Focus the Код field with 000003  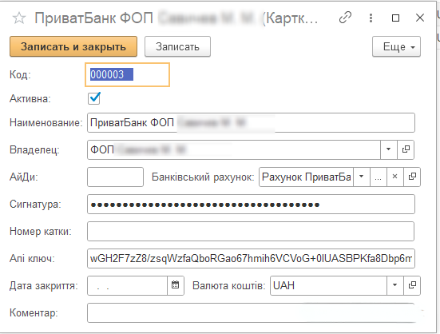pos(128,74)
